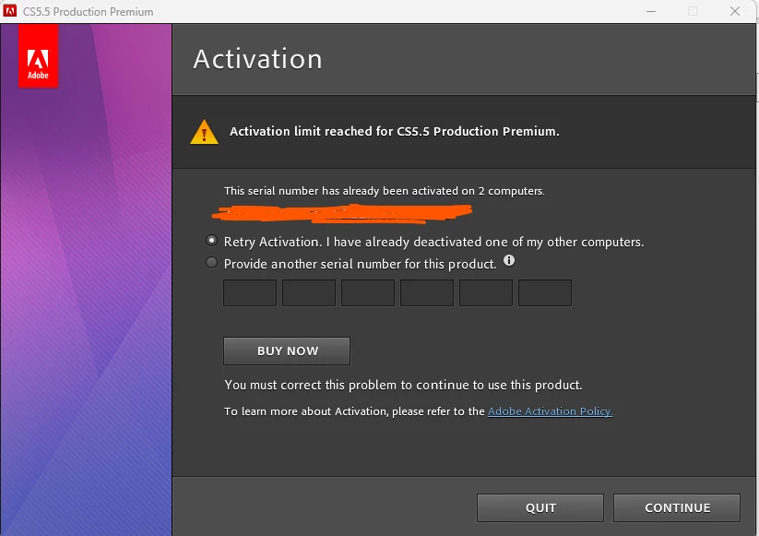Screen dimensions: 759x536
Task: Select Retry Activation radio button
Action: point(211,241)
